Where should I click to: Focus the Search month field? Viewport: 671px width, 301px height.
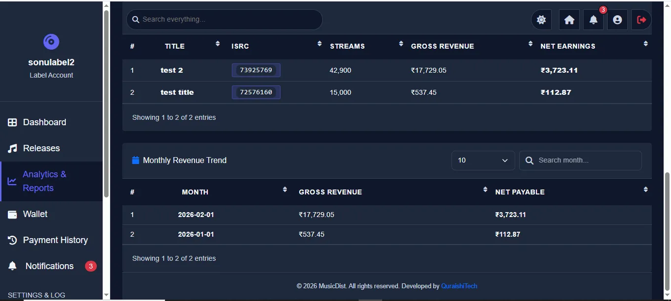pos(580,161)
